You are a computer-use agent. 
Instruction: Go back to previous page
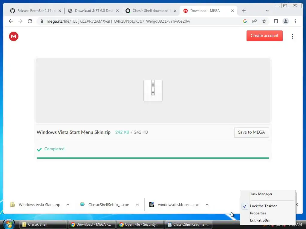tap(11, 21)
